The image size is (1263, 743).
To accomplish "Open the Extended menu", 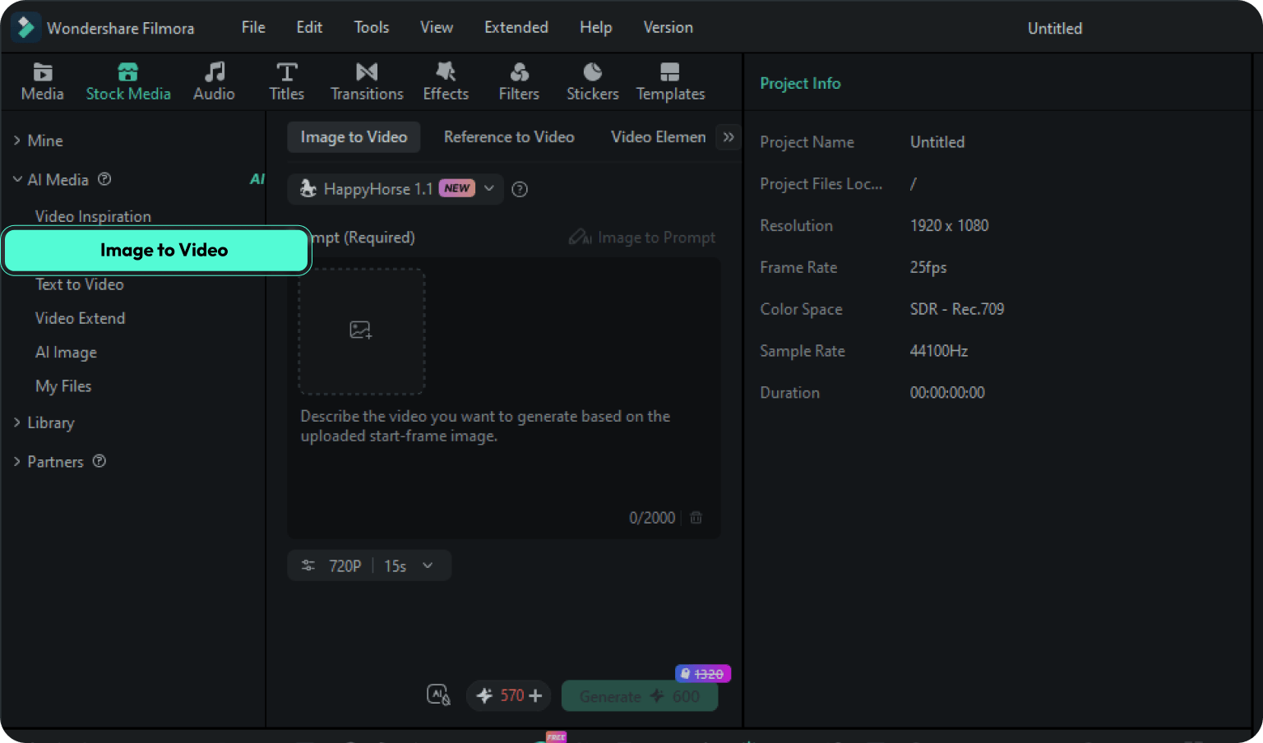I will 516,27.
